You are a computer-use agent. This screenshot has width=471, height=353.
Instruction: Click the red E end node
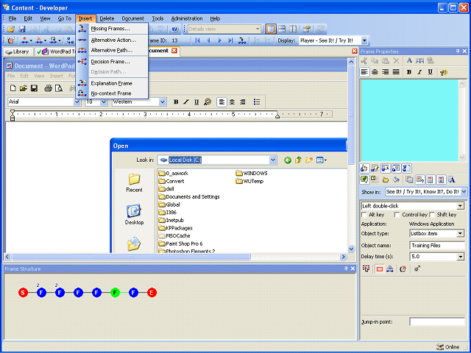pyautogui.click(x=152, y=293)
